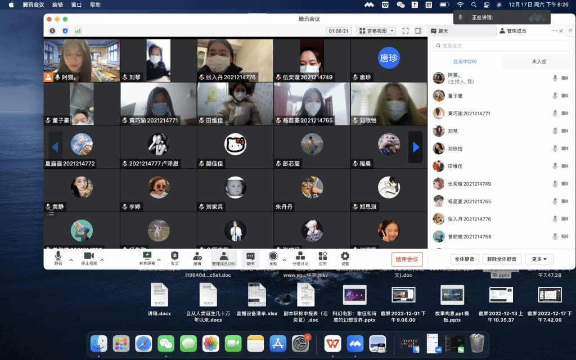Open the 宫格视图 view dropdown
This screenshot has width=576, height=360.
pos(376,31)
